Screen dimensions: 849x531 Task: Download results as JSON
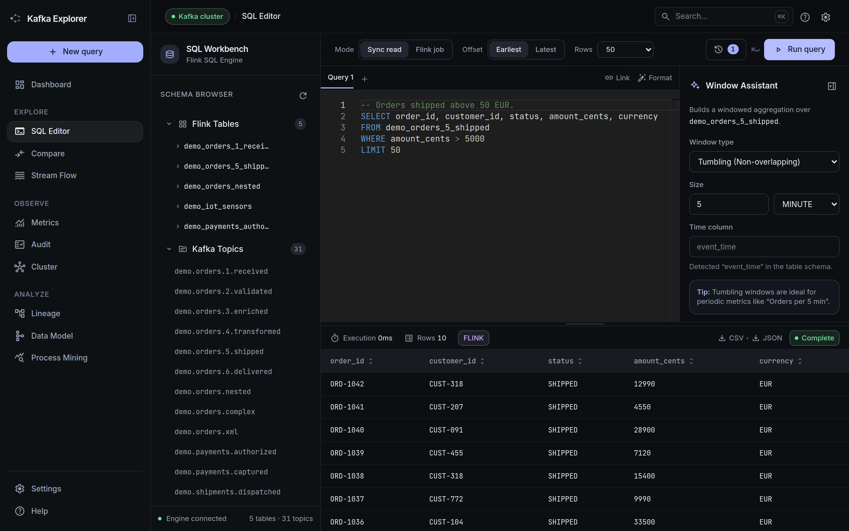pyautogui.click(x=767, y=338)
